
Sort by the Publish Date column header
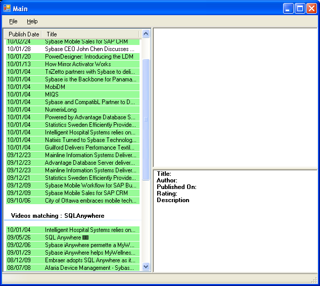23,34
